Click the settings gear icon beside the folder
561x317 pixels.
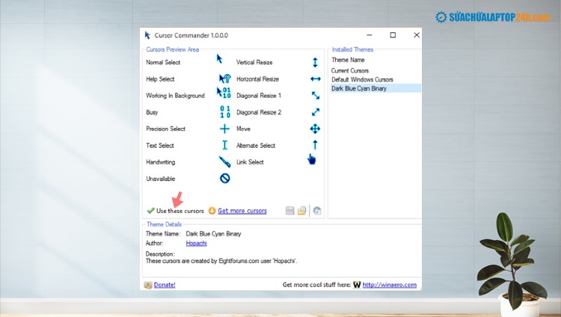pyautogui.click(x=317, y=211)
